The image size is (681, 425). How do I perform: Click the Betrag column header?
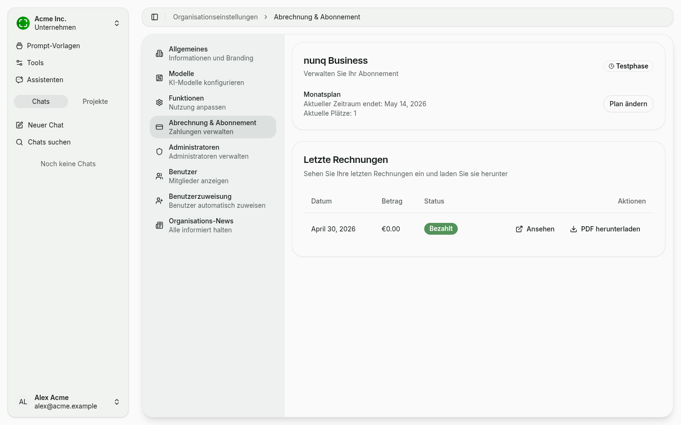[392, 201]
